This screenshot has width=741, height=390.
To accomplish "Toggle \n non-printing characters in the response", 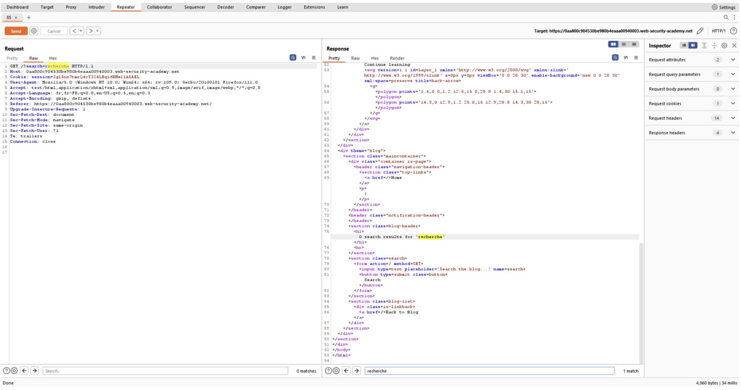I will point(626,57).
